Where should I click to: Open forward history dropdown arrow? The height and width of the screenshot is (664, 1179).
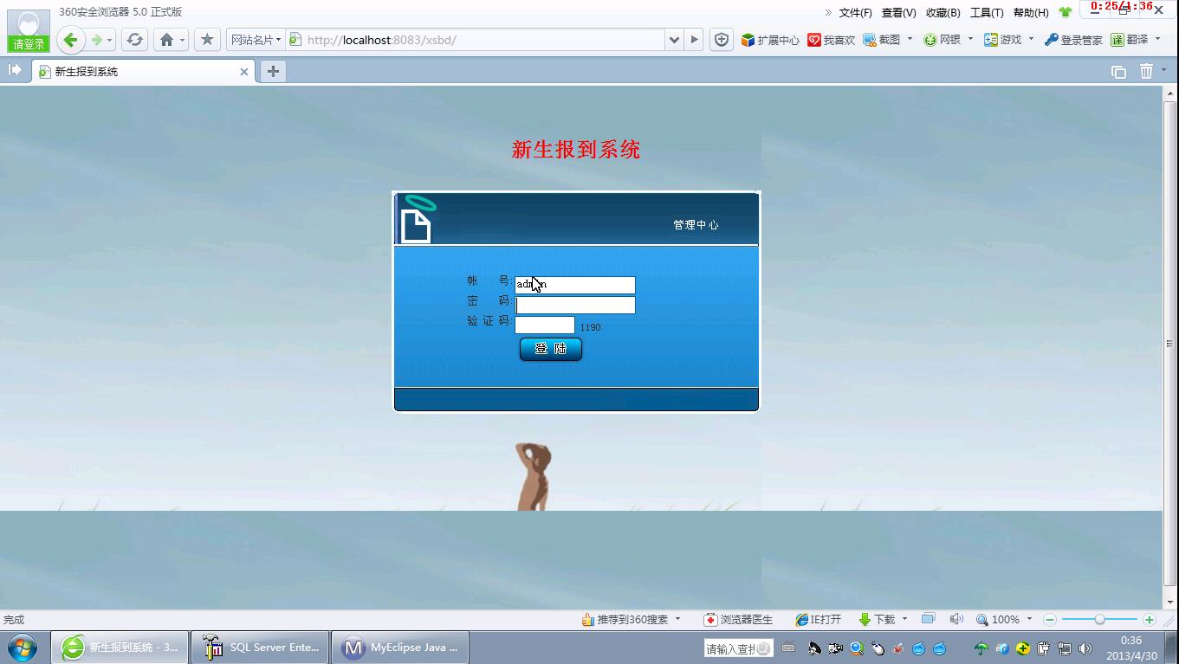[x=109, y=41]
